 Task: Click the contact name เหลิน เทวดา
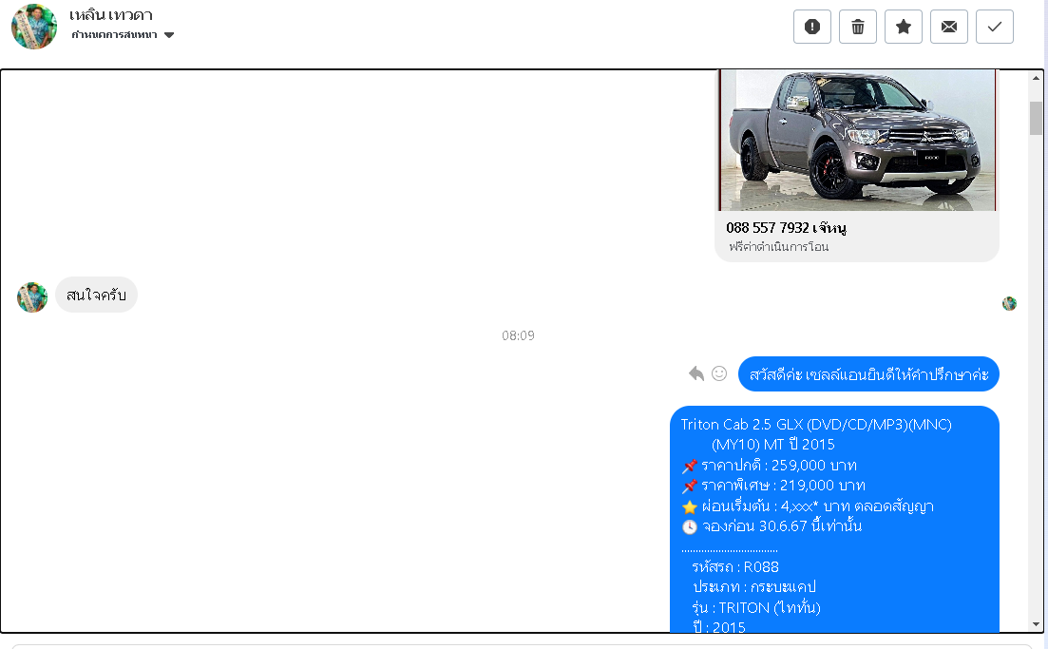coord(111,14)
